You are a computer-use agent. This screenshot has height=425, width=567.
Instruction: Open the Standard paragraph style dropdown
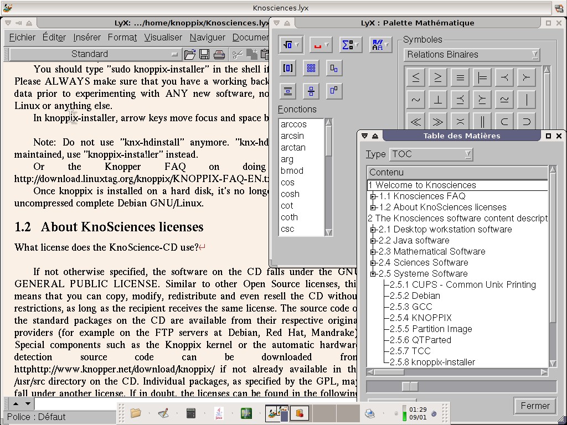click(95, 54)
